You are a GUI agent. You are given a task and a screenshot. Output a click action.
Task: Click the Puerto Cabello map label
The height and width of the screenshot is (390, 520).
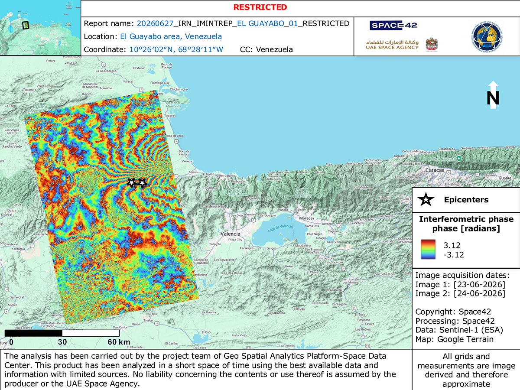224,175
